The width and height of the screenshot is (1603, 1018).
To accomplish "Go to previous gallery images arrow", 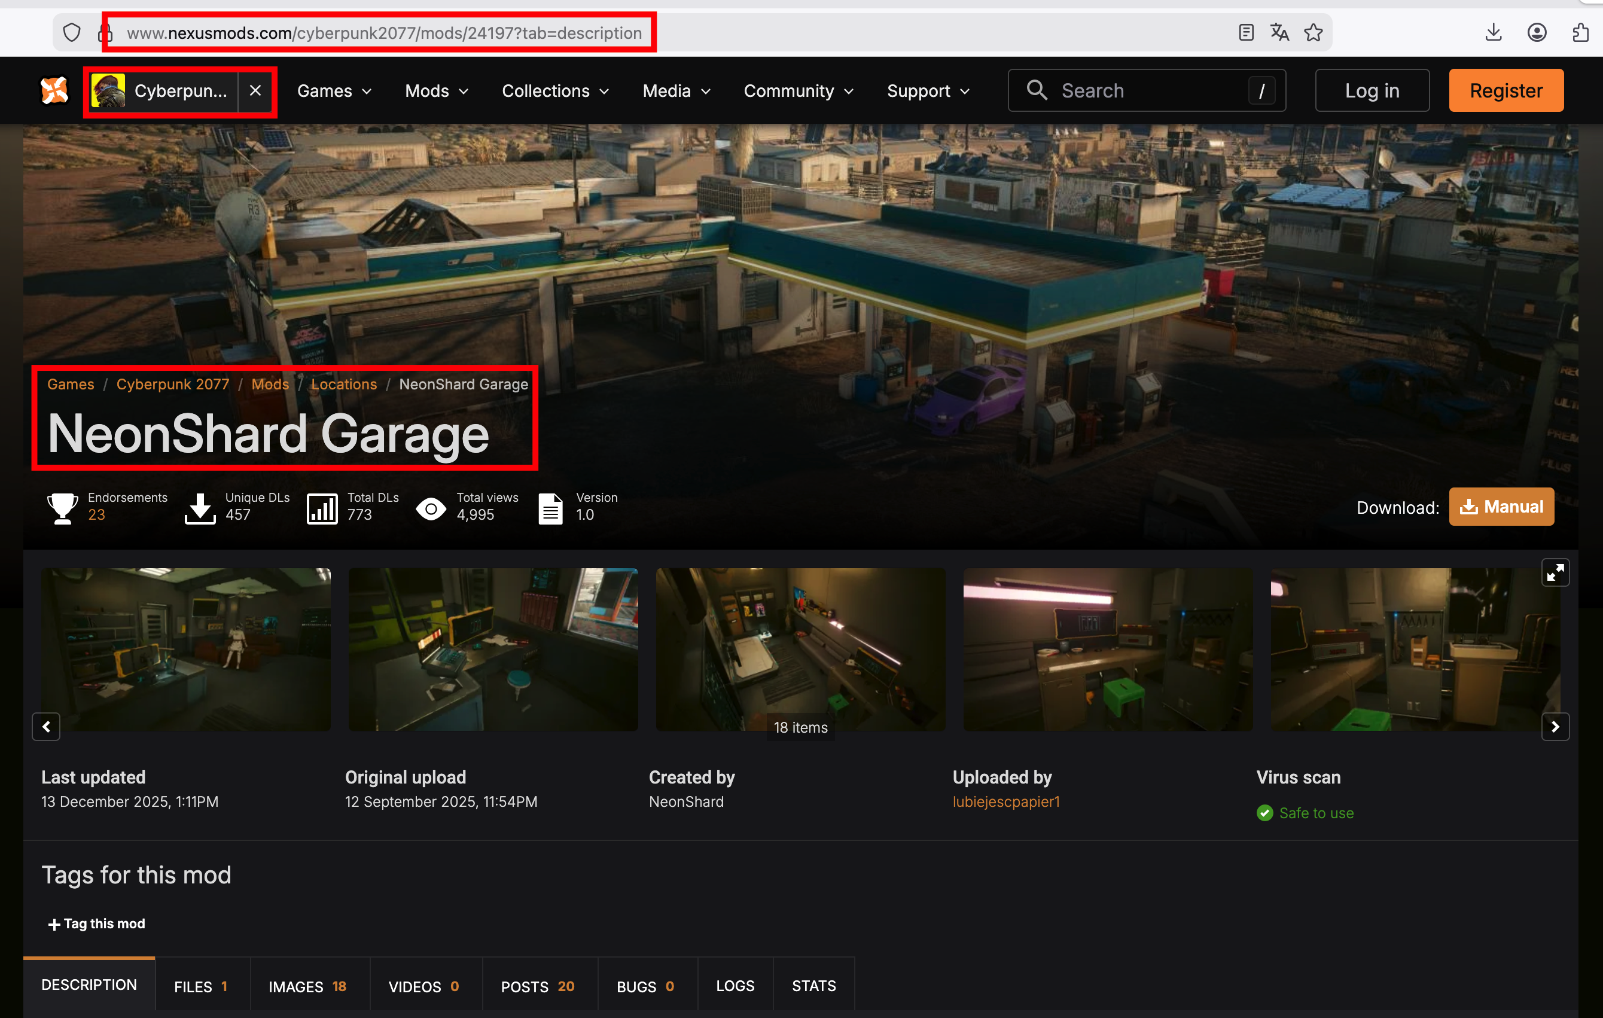I will [x=46, y=726].
